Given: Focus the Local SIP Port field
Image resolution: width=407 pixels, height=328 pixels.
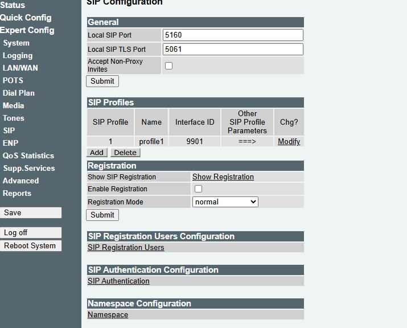Looking at the screenshot, I should pyautogui.click(x=233, y=35).
